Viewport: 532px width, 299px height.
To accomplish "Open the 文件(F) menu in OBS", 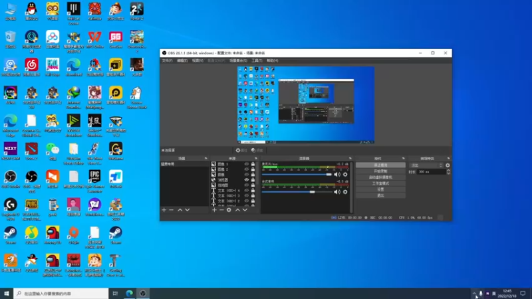I will tap(168, 60).
